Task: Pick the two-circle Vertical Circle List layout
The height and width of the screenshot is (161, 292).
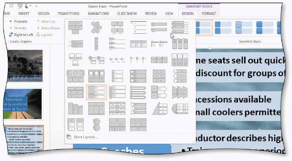Action: pyautogui.click(x=96, y=125)
